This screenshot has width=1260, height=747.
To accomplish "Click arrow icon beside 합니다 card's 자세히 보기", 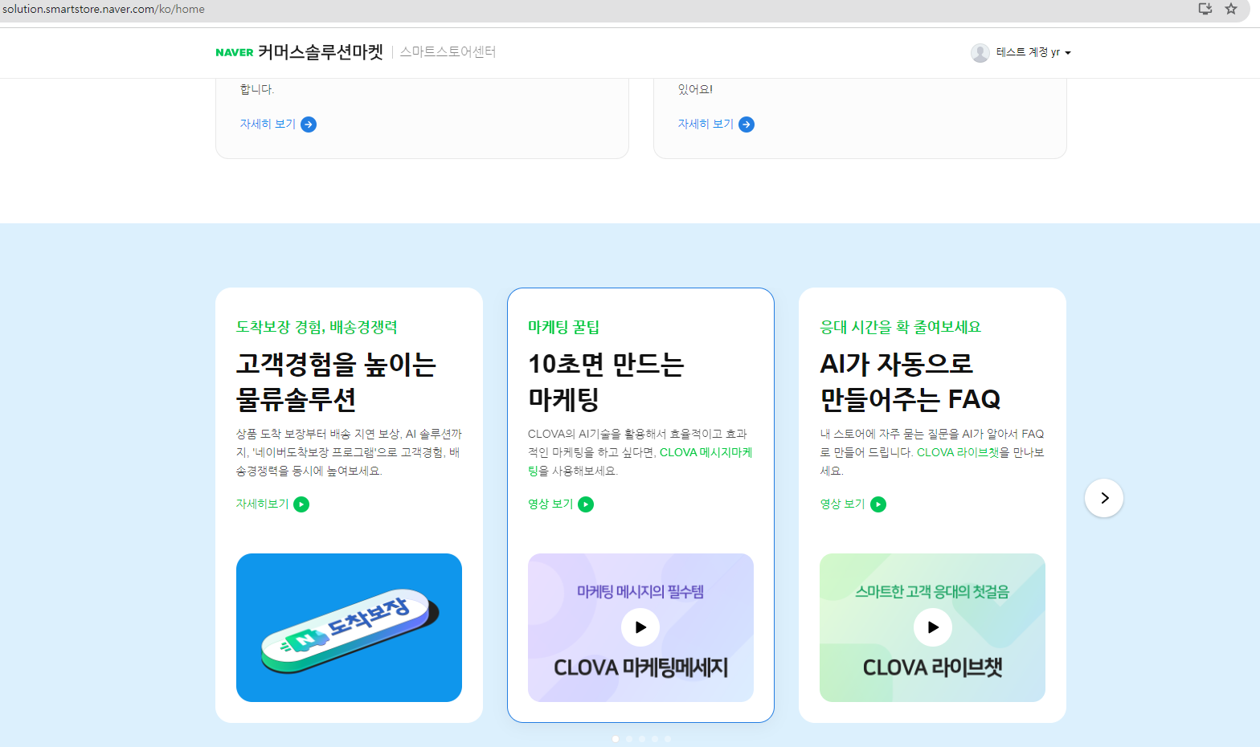I will click(x=309, y=124).
